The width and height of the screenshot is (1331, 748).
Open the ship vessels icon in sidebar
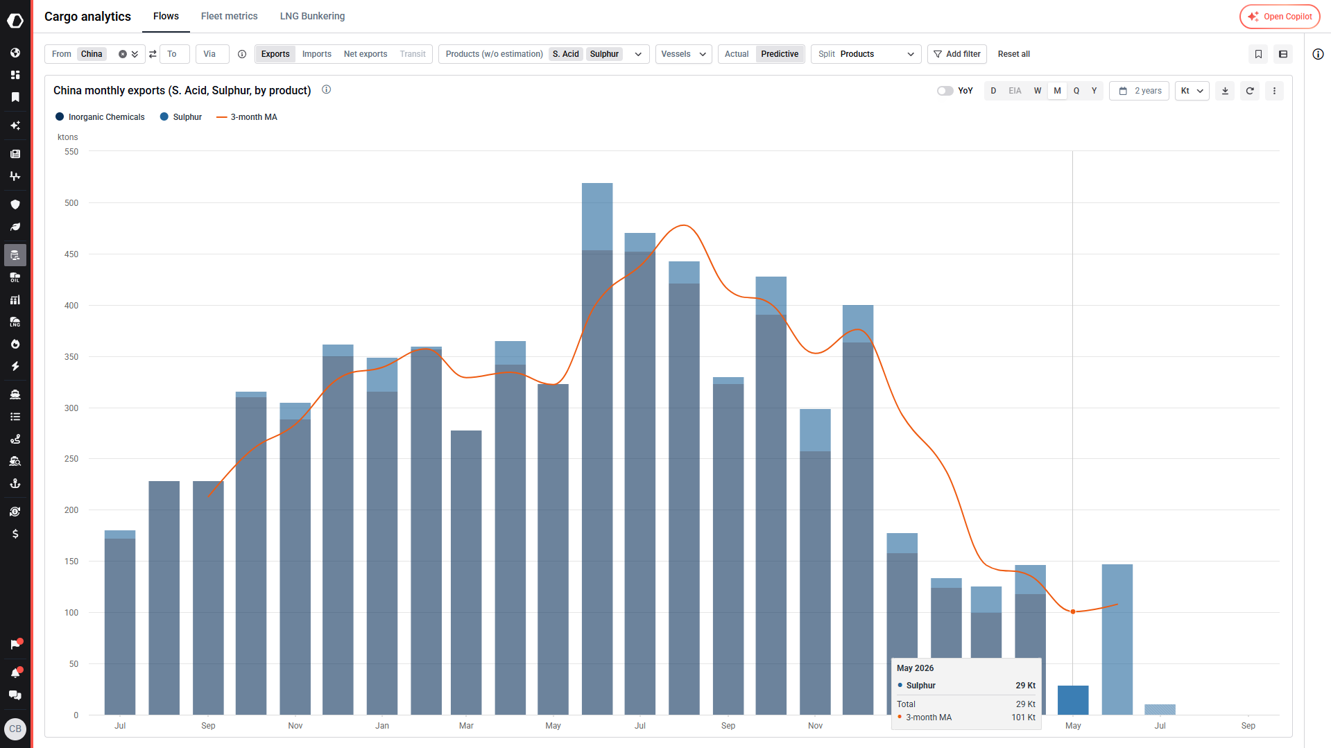tap(15, 394)
